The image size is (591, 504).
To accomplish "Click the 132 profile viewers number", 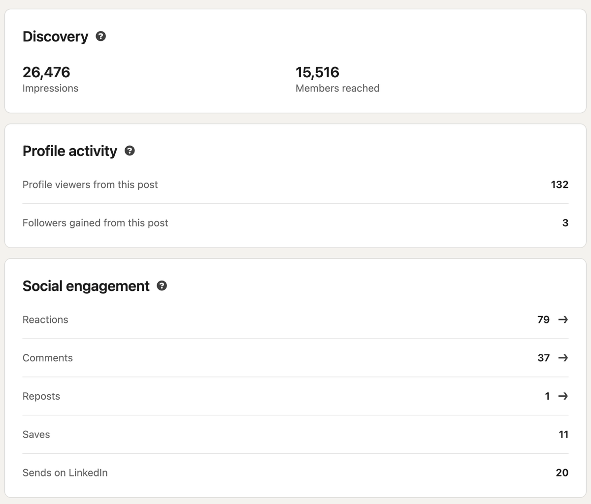I will click(x=559, y=185).
